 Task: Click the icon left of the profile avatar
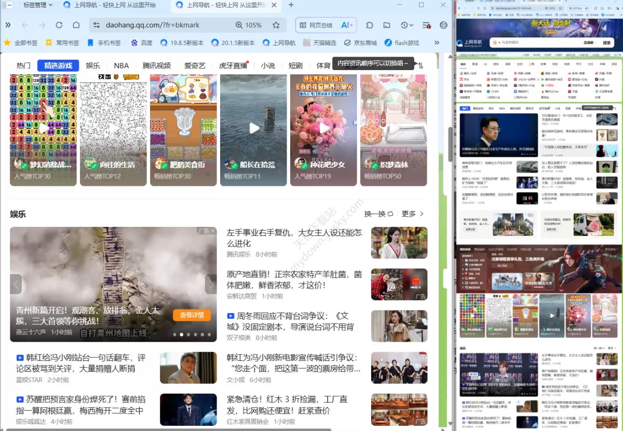point(426,25)
